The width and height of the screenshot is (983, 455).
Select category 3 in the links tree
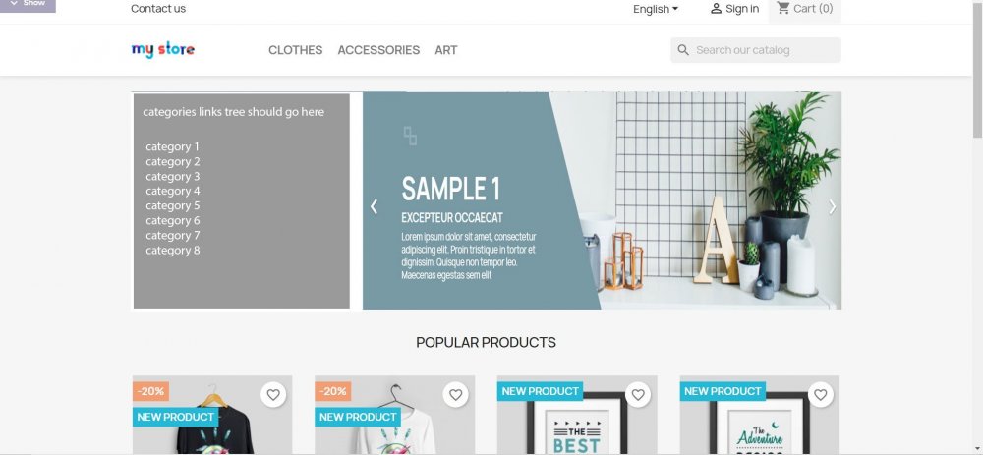(x=172, y=176)
